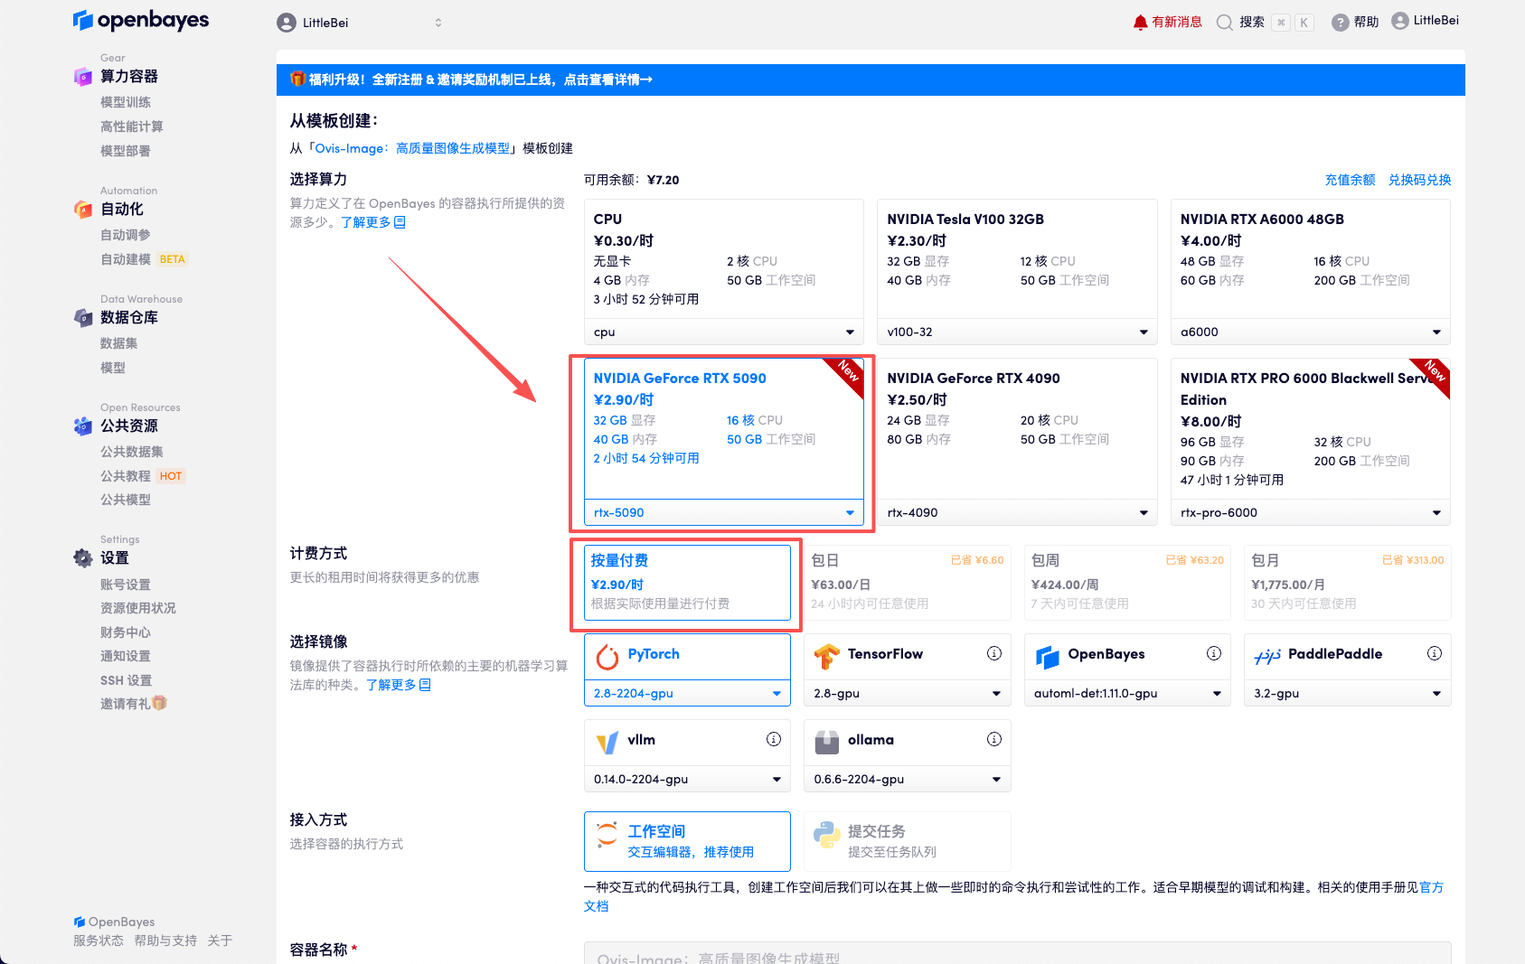Select NVIDIA Tesla V100 32GB card
This screenshot has height=964, width=1525.
click(x=1017, y=260)
